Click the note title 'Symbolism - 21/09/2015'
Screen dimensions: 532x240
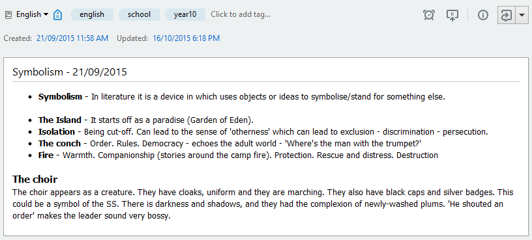point(70,72)
